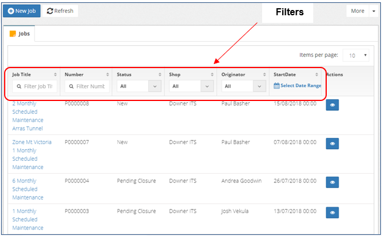Image resolution: width=382 pixels, height=236 pixels.
Task: Click job number P0000008
Action: 77,104
